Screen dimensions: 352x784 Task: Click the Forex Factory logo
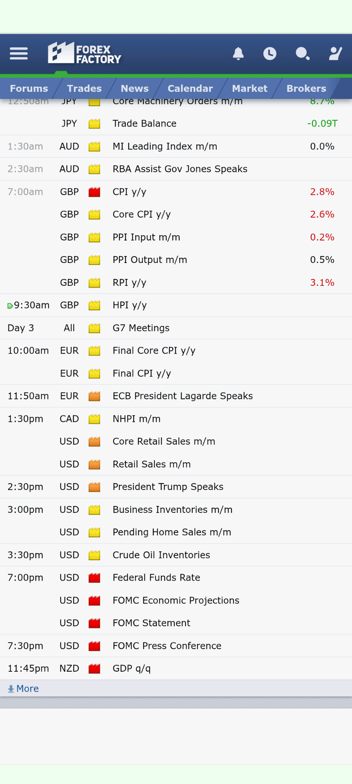point(85,53)
